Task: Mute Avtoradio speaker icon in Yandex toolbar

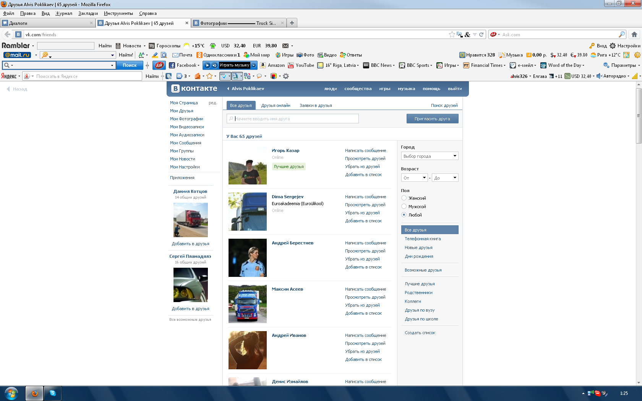Action: click(599, 76)
